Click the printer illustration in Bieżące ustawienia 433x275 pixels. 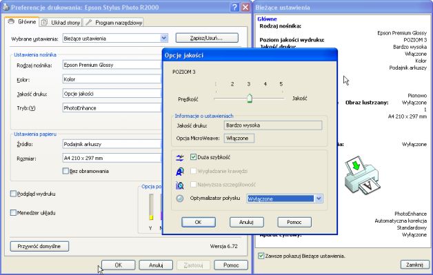(x=362, y=175)
